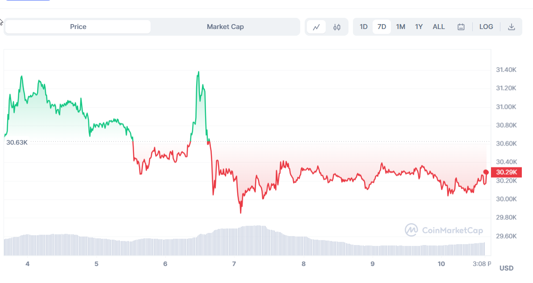This screenshot has width=533, height=283.
Task: Click date 7 on the time axis
Action: point(234,264)
